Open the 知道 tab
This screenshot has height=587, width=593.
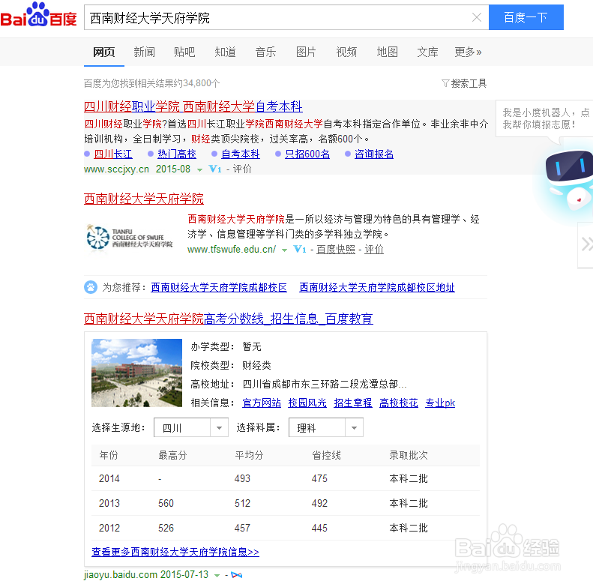pos(225,52)
